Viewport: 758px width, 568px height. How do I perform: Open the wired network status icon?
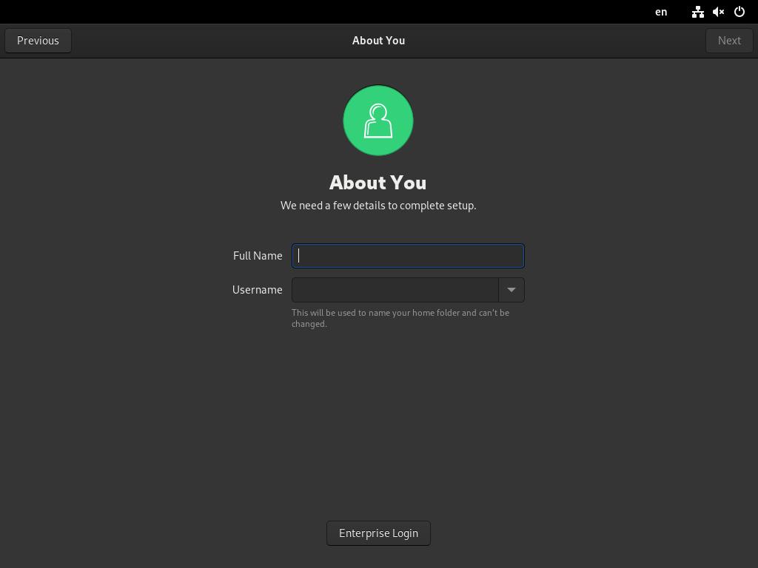pos(697,12)
